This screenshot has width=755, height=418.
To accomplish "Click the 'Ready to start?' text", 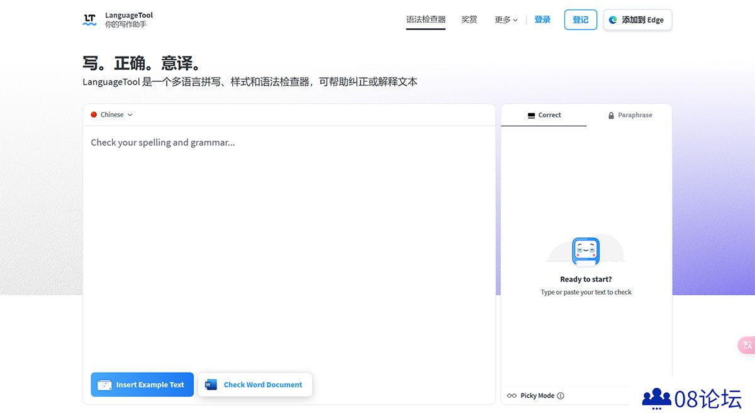I will tap(586, 279).
